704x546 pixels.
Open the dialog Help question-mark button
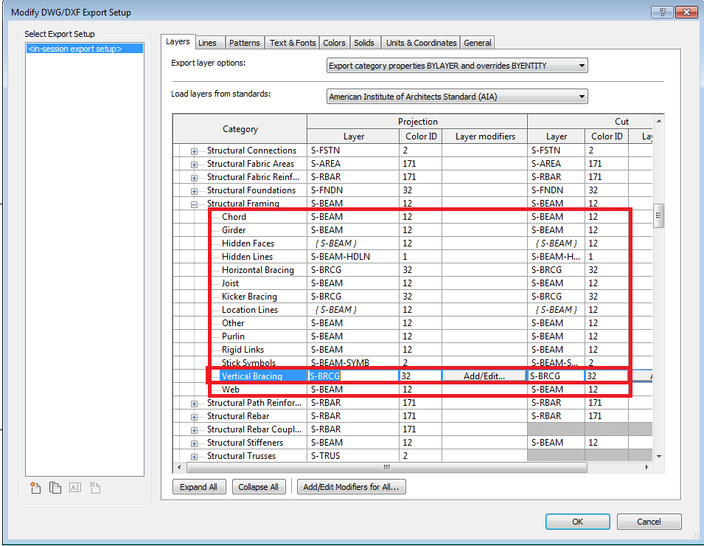click(x=662, y=12)
